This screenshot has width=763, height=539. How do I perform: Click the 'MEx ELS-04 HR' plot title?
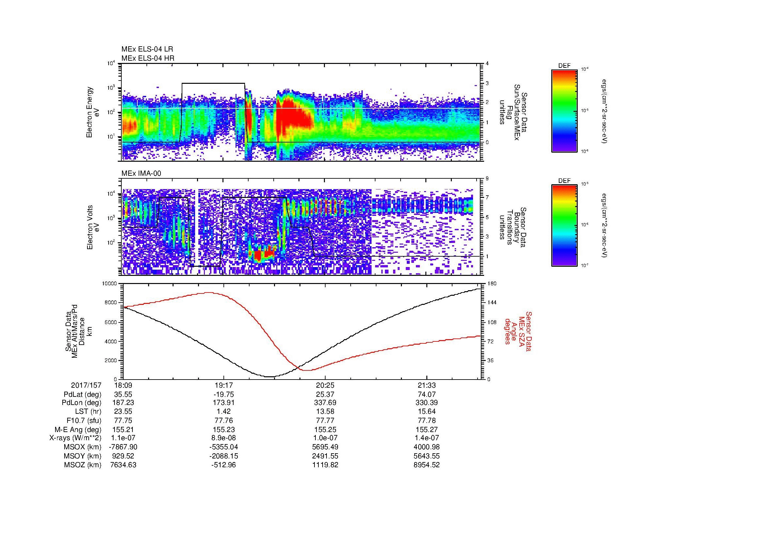point(148,58)
